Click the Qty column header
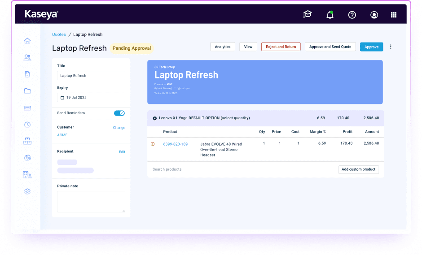422x255 pixels. (x=262, y=132)
